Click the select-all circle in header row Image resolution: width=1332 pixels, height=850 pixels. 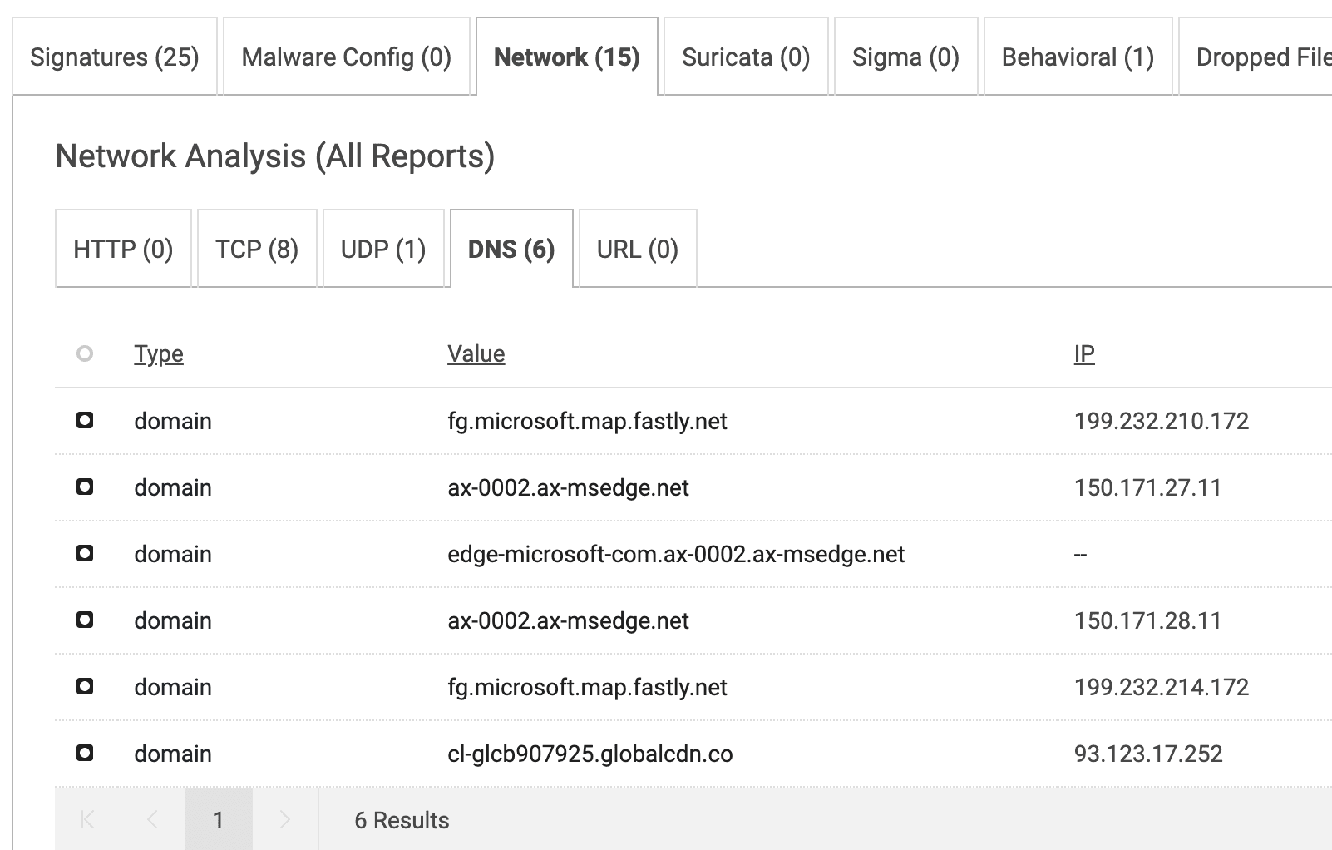coord(84,353)
